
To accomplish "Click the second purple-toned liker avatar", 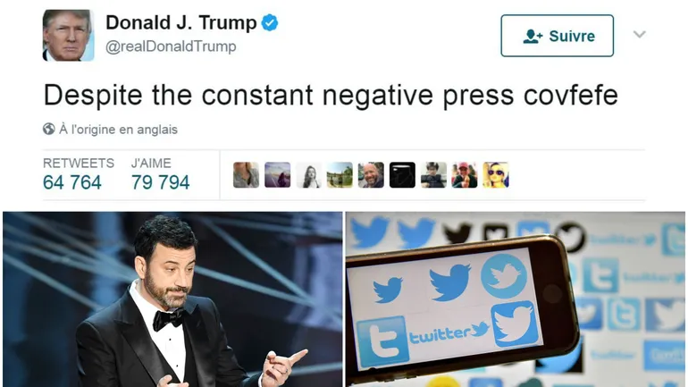I will point(277,174).
